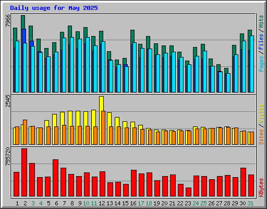
Task: Click day label 5 on the x-axis
Action: [x=48, y=203]
